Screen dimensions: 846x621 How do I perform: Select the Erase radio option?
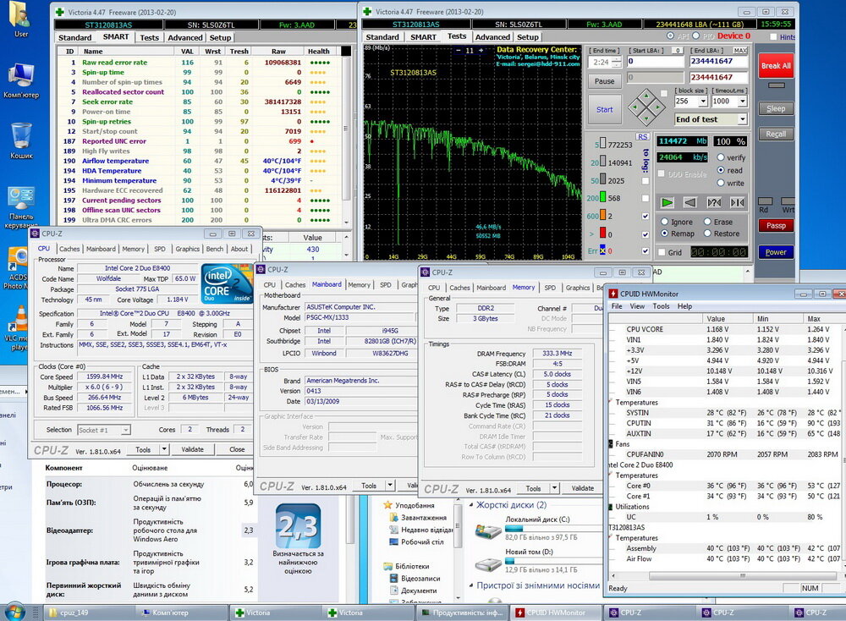coord(708,222)
